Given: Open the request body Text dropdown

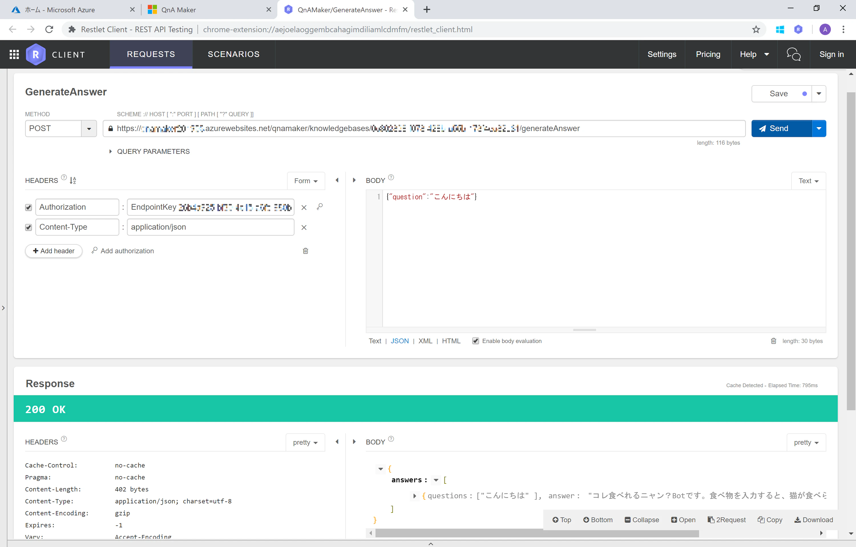Looking at the screenshot, I should click(808, 181).
